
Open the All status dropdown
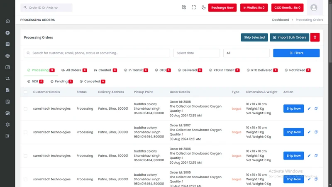(247, 53)
